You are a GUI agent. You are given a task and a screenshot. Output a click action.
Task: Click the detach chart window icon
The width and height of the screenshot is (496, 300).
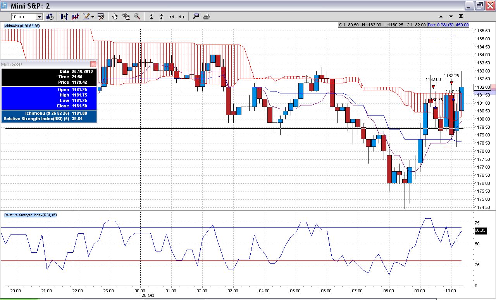196,16
